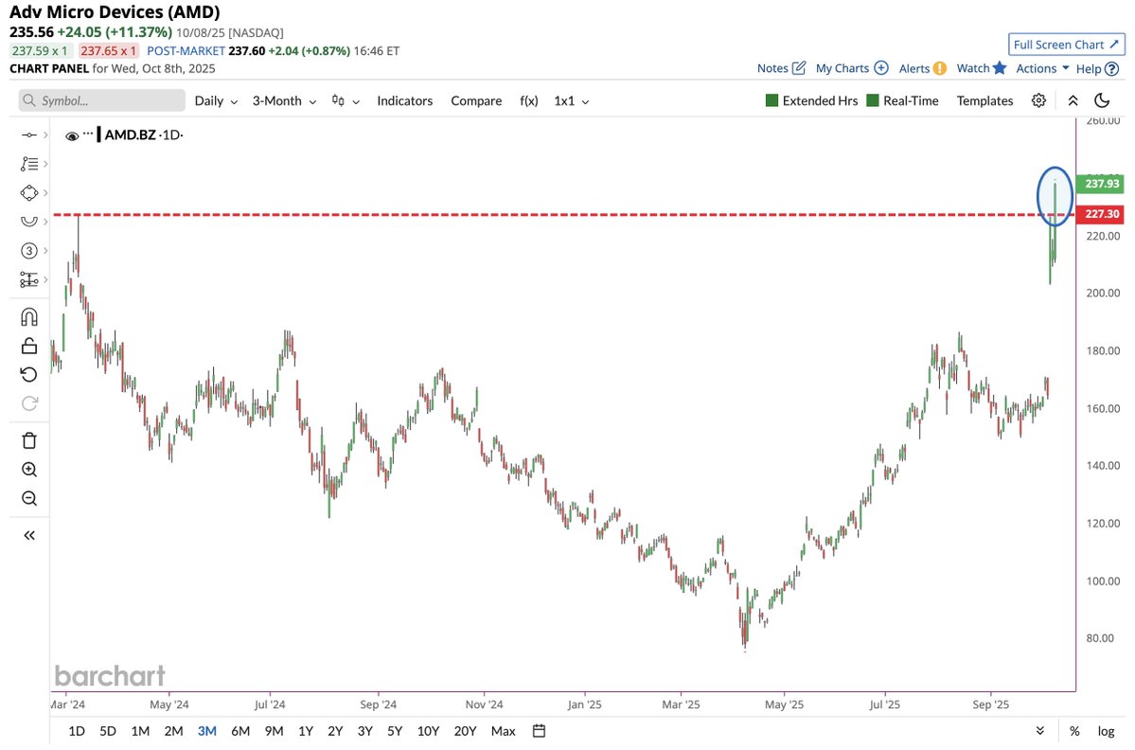Open f(x) expressions menu
The height and width of the screenshot is (750, 1135).
(x=529, y=100)
